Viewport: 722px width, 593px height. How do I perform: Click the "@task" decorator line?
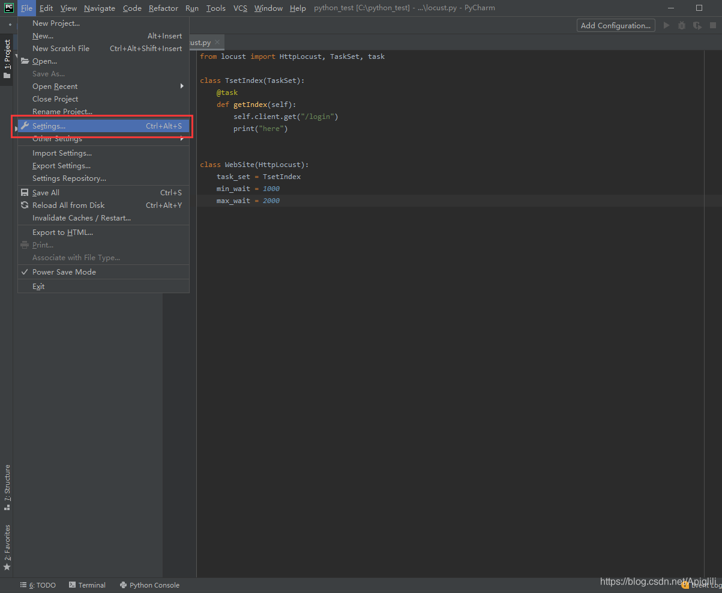227,93
